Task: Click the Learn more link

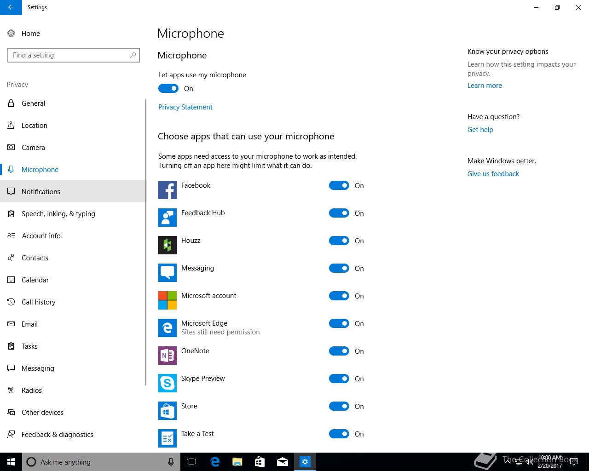Action: coord(485,85)
